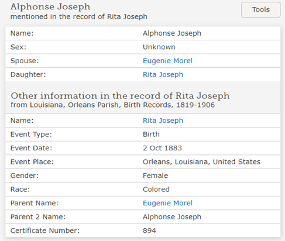Click the Alphonse Joseph Parent 2 Name value

coord(172,217)
